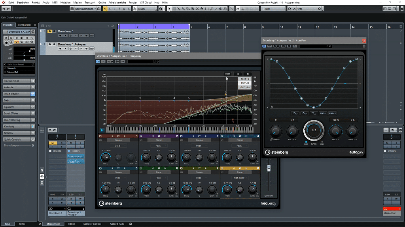Select the Mute (X) tool in toolbar
Screen dimensions: 405x227
pyautogui.click(x=197, y=9)
